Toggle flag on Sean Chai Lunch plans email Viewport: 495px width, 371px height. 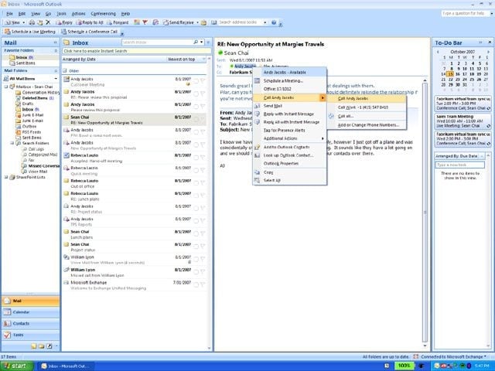(x=203, y=233)
